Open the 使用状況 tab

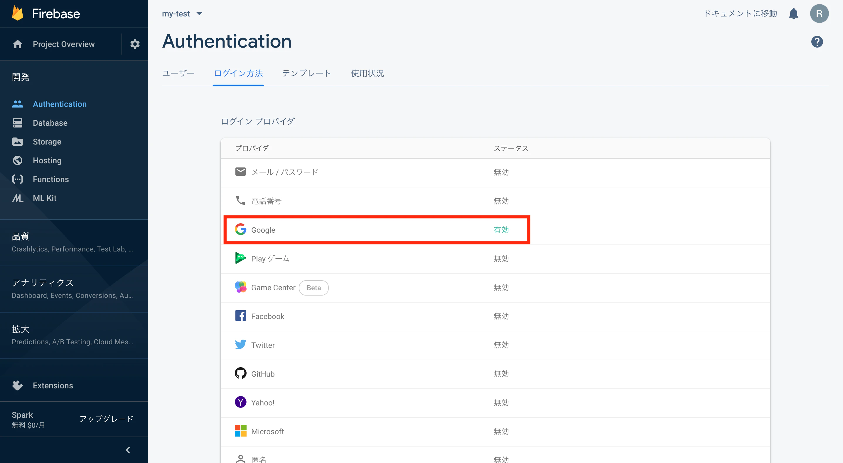coord(367,73)
